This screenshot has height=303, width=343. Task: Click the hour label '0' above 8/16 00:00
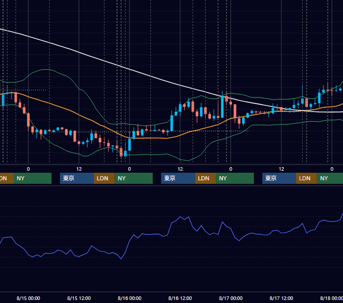130,169
